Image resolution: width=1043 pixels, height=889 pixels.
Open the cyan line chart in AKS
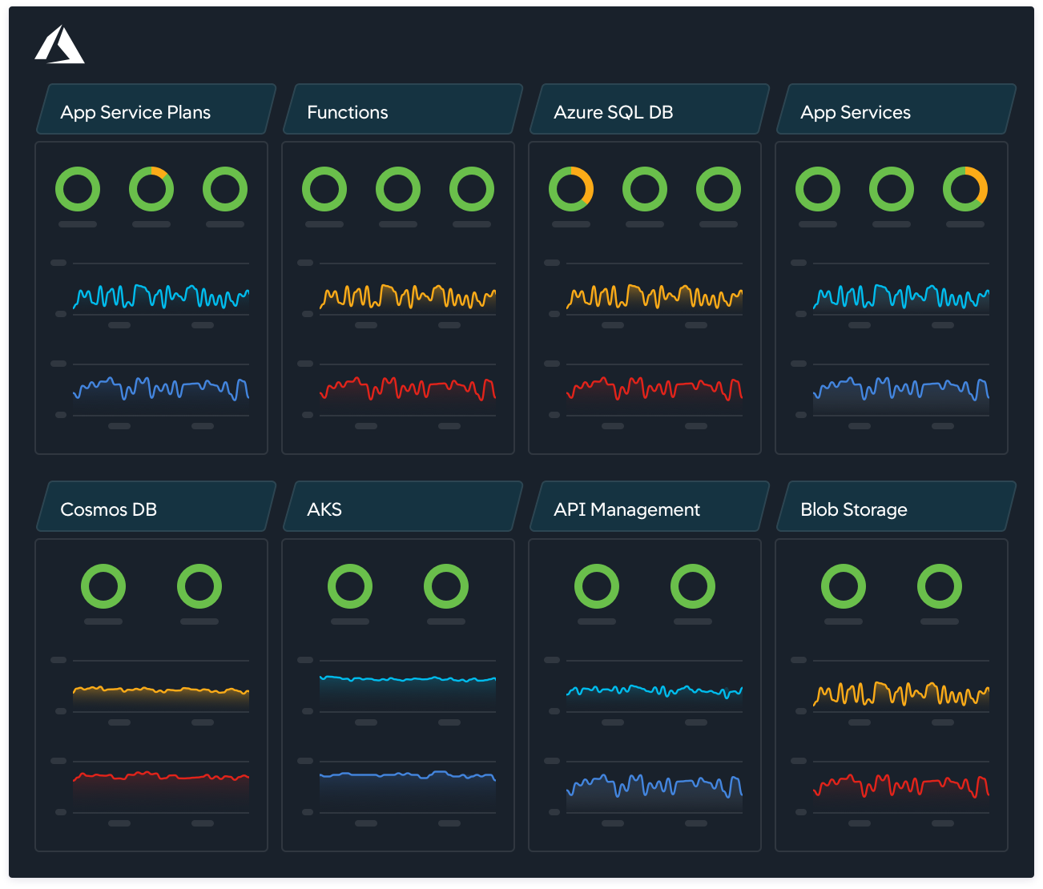click(408, 686)
